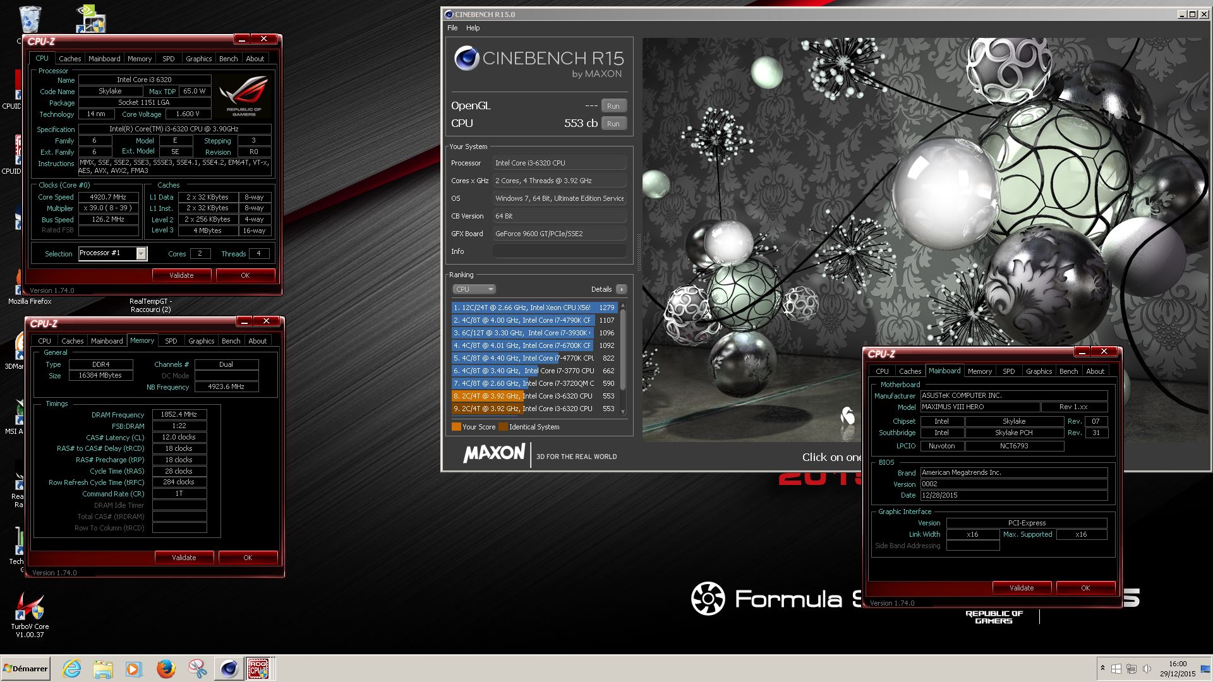Open Memory tab in mainboard CPU-Z window

(x=979, y=371)
